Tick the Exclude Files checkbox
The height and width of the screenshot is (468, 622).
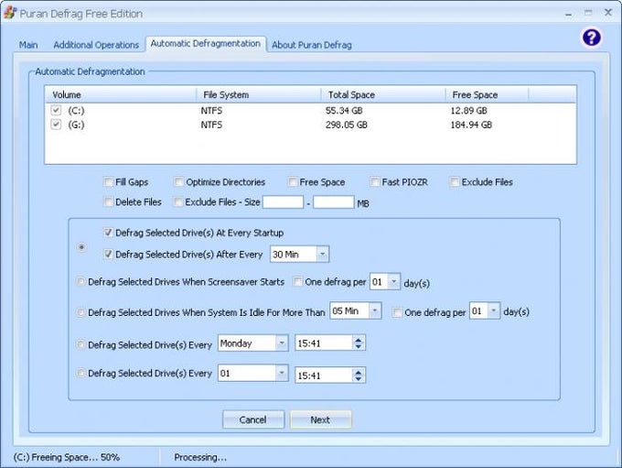tap(455, 182)
